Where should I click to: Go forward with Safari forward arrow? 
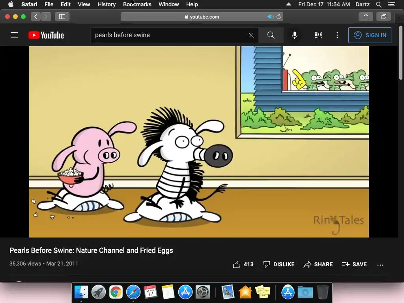pyautogui.click(x=46, y=17)
